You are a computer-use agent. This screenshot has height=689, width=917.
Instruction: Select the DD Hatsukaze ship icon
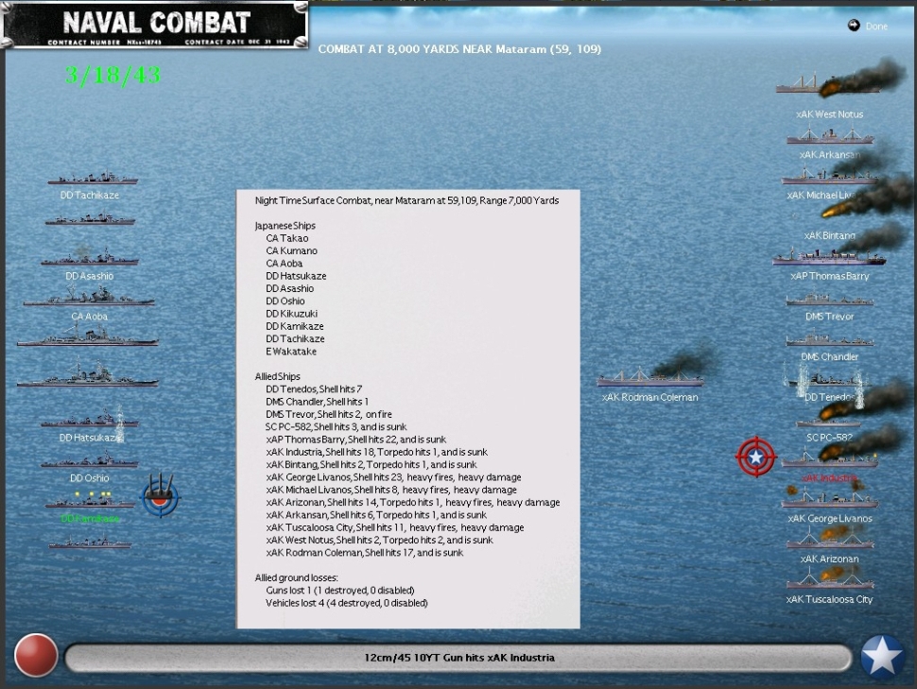tap(90, 420)
